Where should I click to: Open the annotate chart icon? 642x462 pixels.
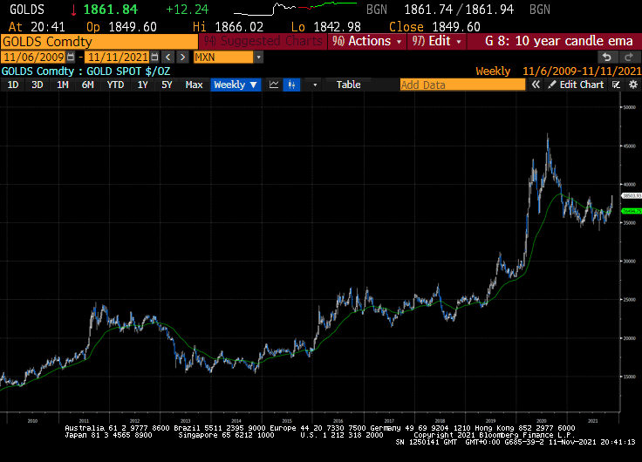coord(616,85)
